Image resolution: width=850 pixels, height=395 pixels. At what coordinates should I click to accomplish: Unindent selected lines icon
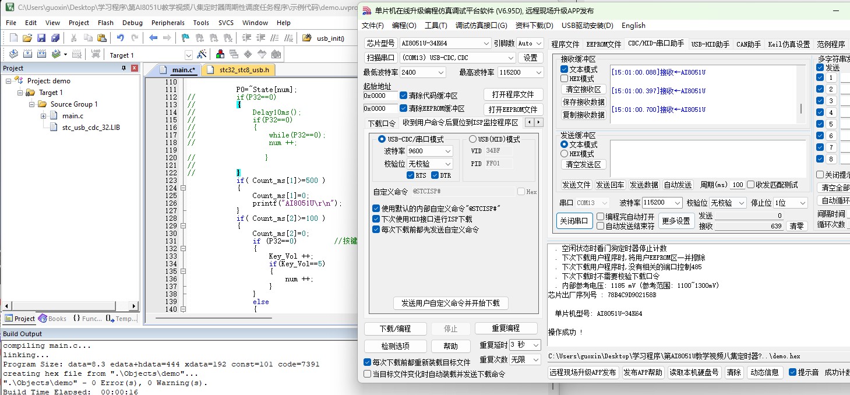(x=260, y=38)
